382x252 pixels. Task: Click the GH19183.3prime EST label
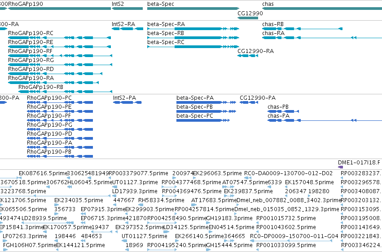point(229,218)
